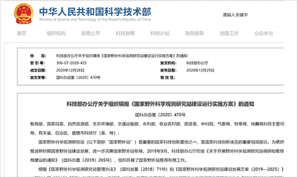Click the English ministry name subtitle
The image size is (297, 177).
click(95, 19)
